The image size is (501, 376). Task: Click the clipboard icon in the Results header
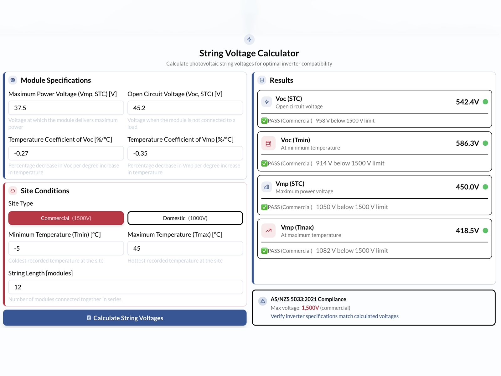pyautogui.click(x=261, y=80)
